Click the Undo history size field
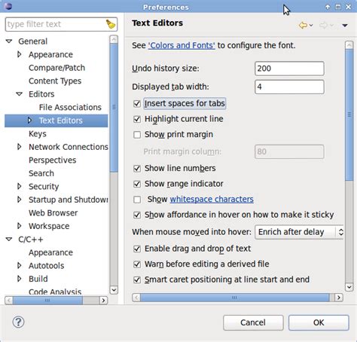Viewport: 357px width, 342px height. point(289,69)
